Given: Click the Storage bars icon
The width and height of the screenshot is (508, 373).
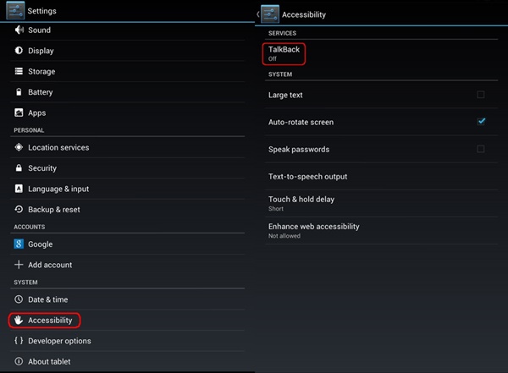Looking at the screenshot, I should click(x=19, y=71).
